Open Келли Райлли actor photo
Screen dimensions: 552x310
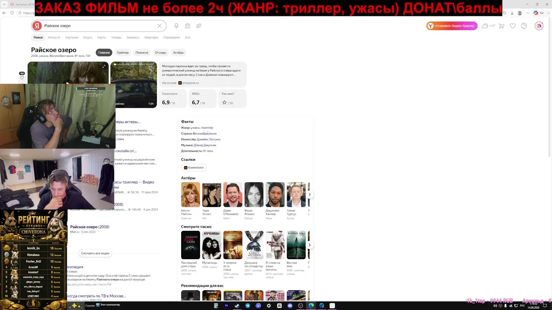click(191, 195)
